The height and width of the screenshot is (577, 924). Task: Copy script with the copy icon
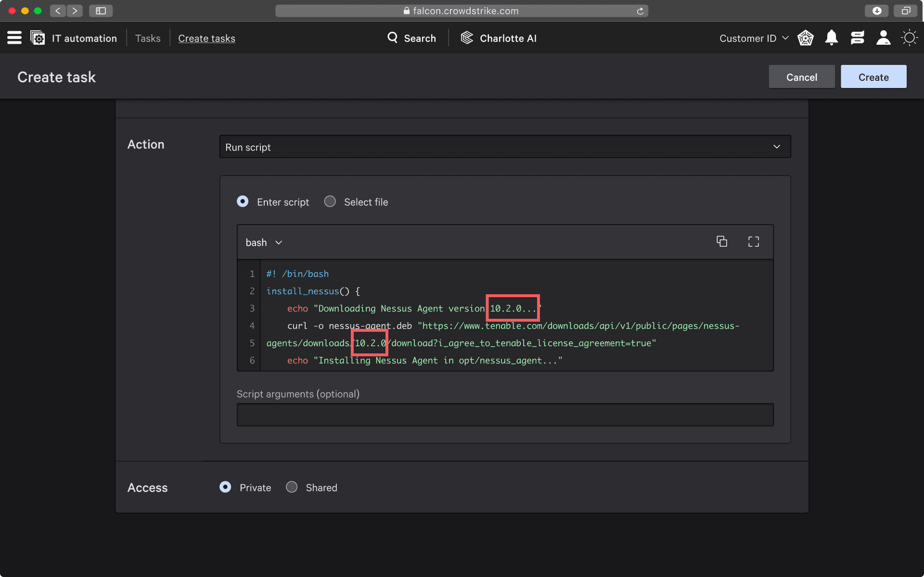[722, 241]
